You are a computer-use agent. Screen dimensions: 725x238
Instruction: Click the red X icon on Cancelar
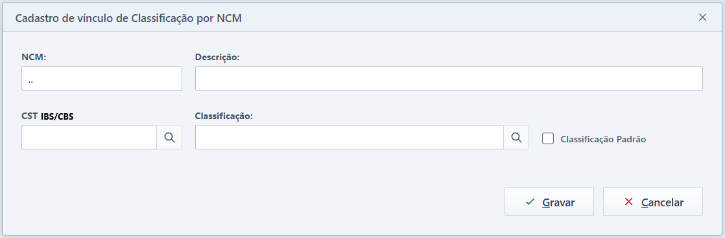(628, 202)
